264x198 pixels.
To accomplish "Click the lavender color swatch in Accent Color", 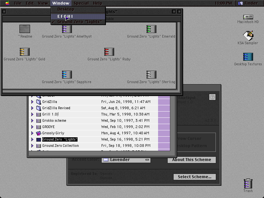I will (x=106, y=160).
